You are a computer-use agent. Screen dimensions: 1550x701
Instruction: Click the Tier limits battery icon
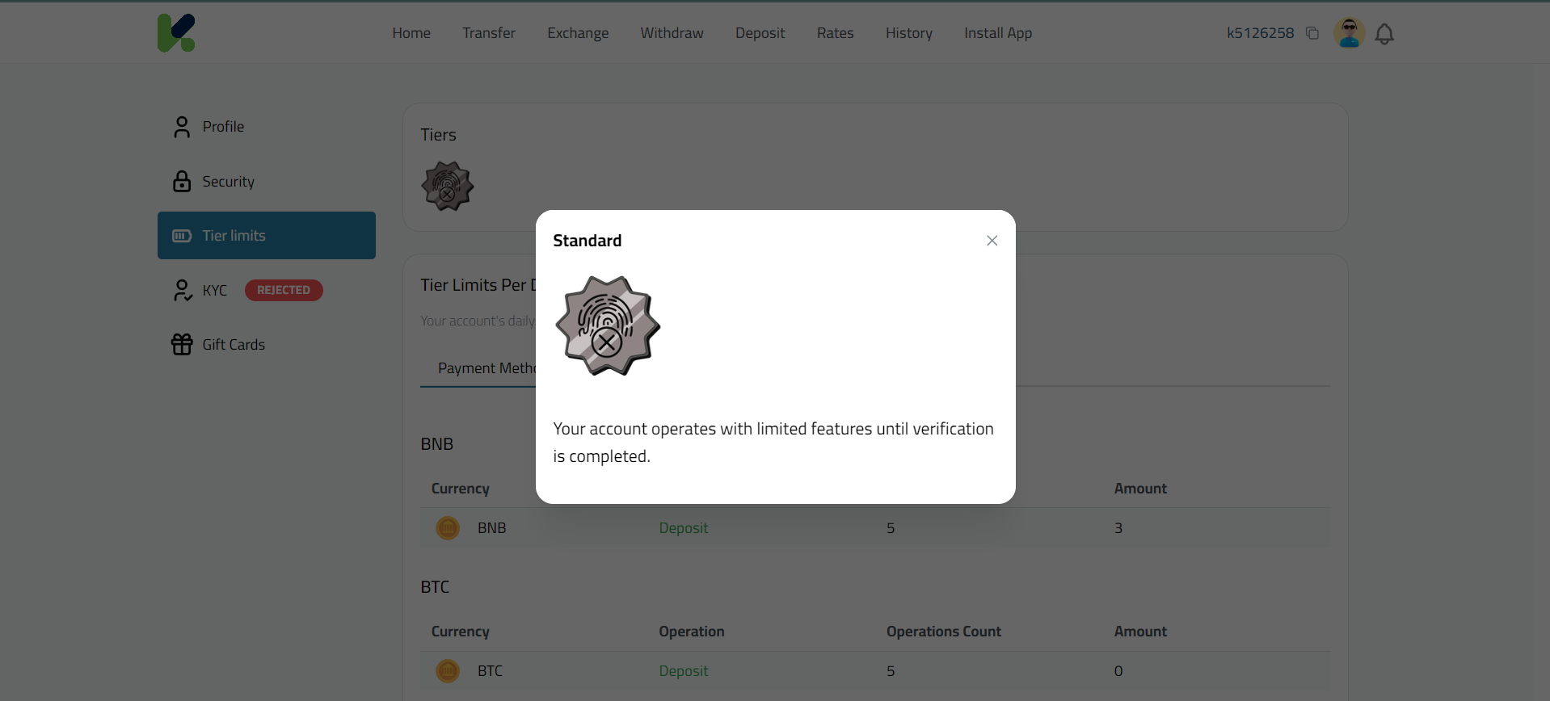tap(182, 236)
